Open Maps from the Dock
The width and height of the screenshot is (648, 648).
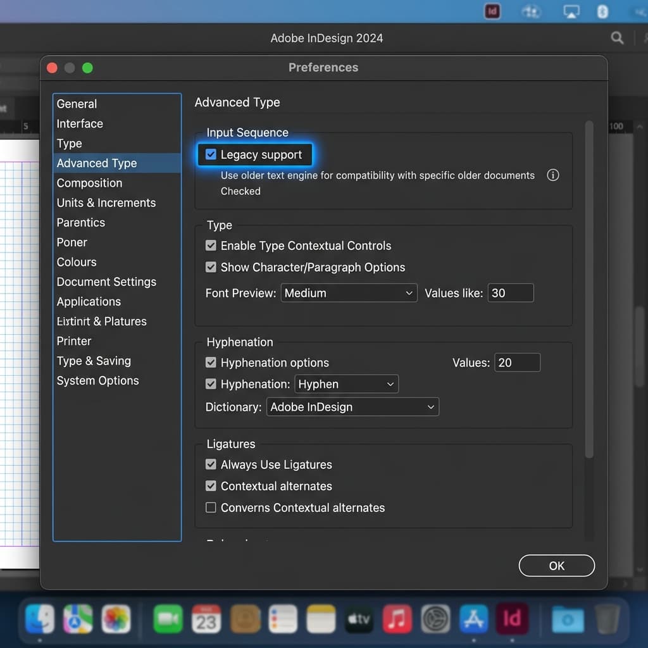point(78,619)
